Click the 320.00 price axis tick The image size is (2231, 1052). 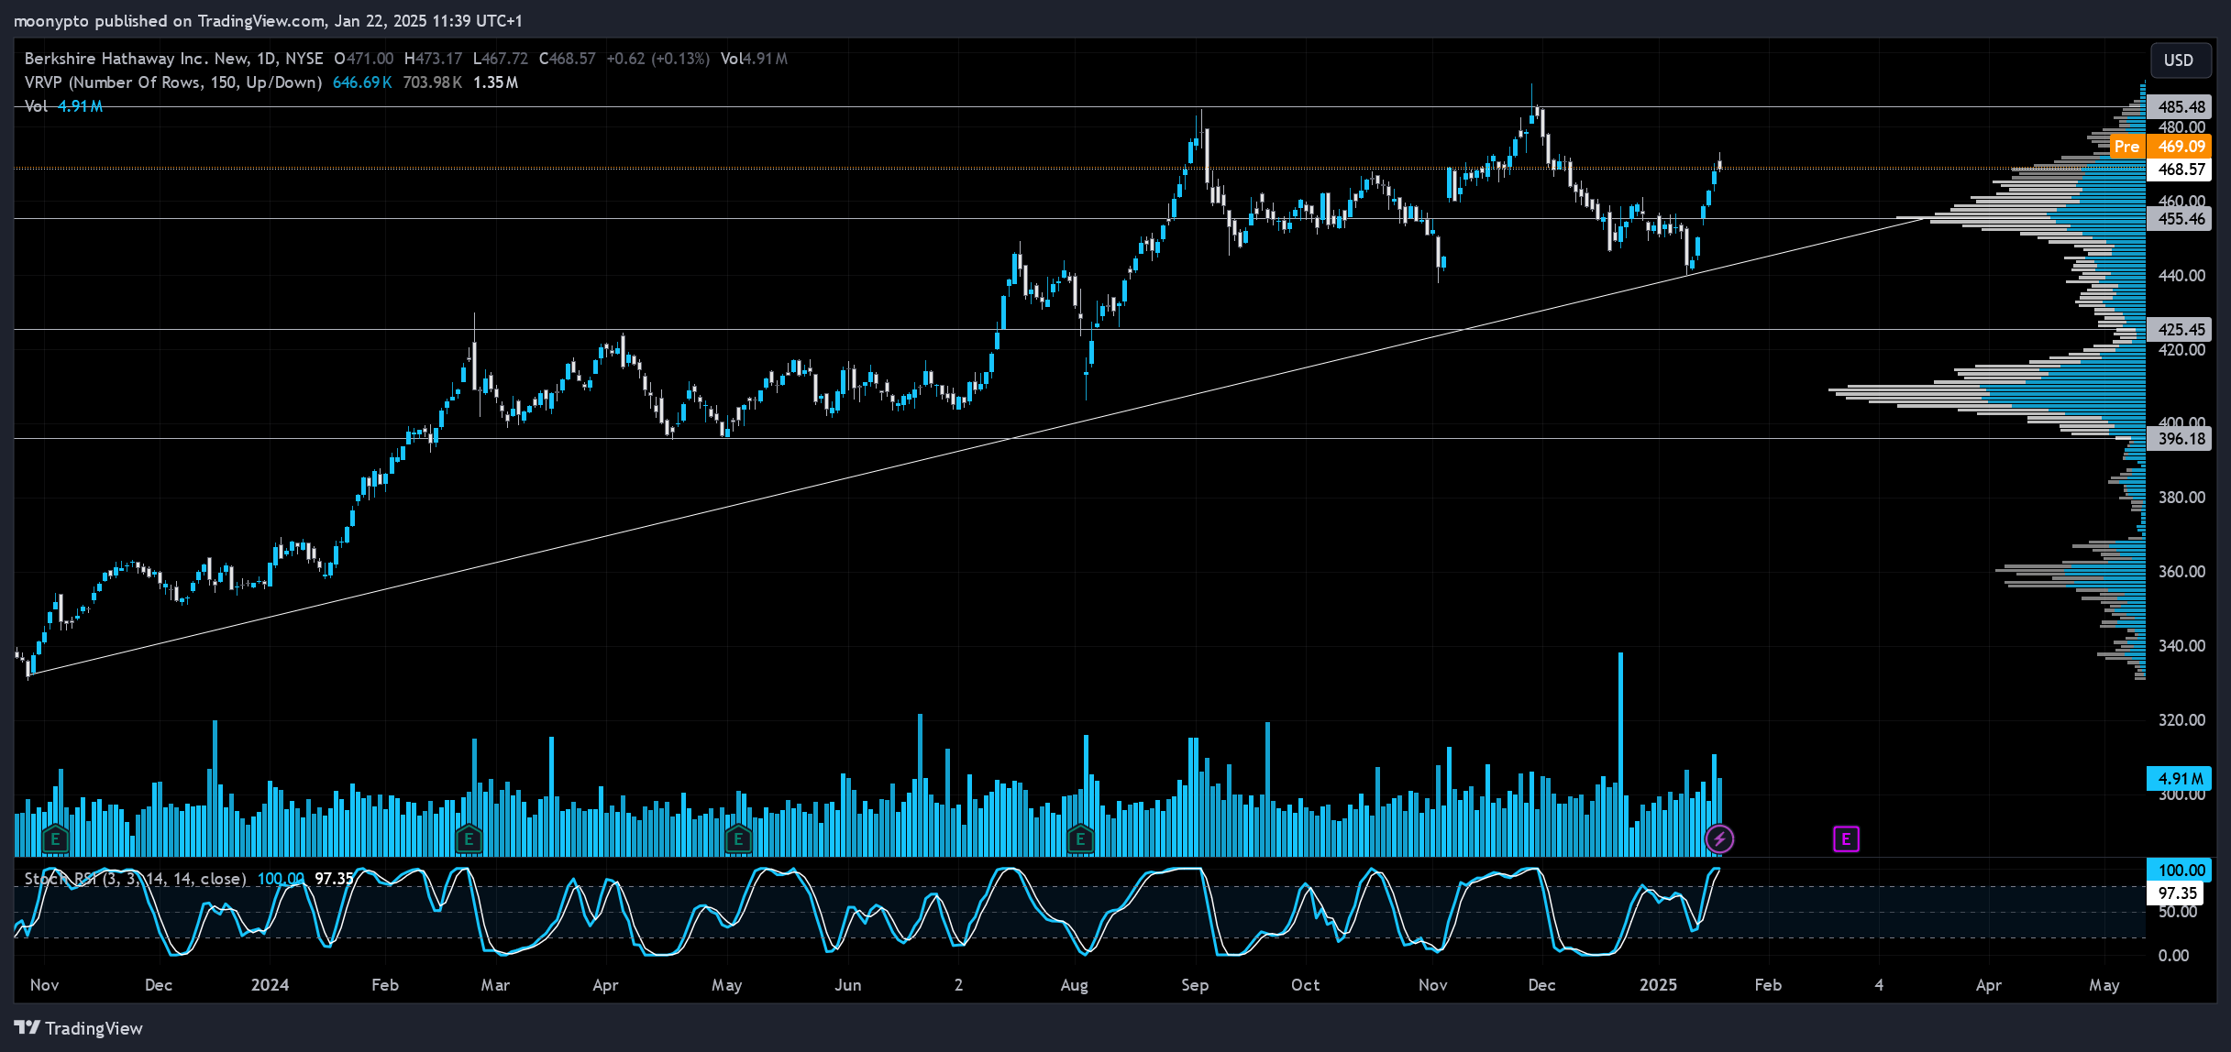click(2181, 720)
